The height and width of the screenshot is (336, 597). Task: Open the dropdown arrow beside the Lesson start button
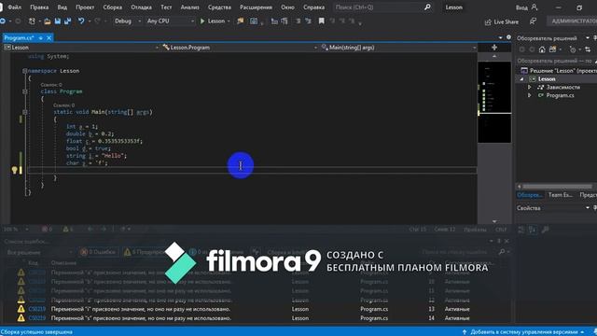coord(229,21)
